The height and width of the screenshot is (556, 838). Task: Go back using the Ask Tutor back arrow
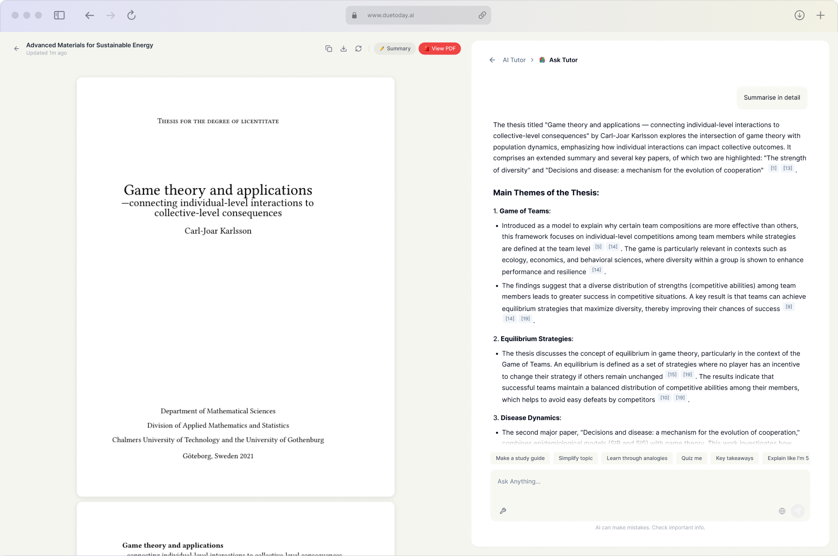click(x=492, y=60)
